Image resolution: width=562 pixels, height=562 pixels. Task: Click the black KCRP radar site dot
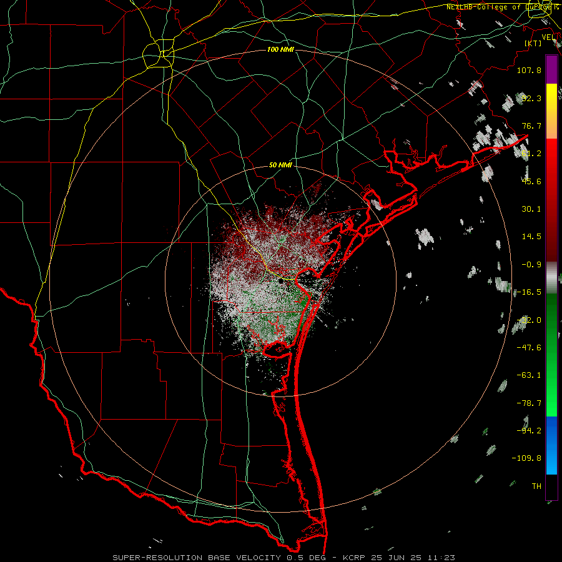coord(281,282)
